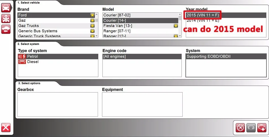Click the airplane flight recorder icon
This screenshot has width=269, height=137.
pos(240,128)
